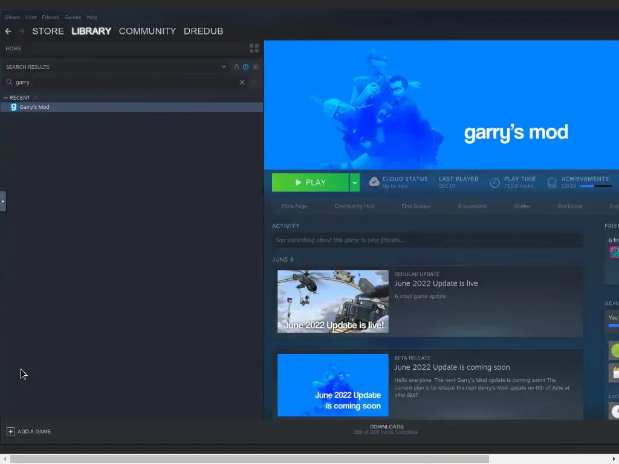Click the scrollbar right arrow
Image resolution: width=619 pixels, height=464 pixels.
[x=614, y=459]
